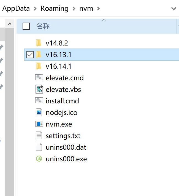Viewport: 179px width, 196px height.
Task: Select the v14.8.2 folder name
Action: tap(57, 43)
